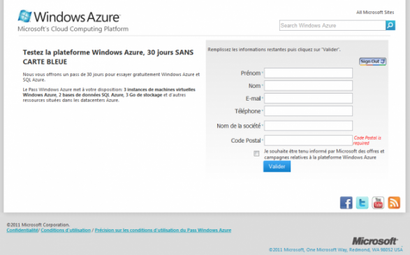The width and height of the screenshot is (410, 255).
Task: Open the Conditions d'utilisation link
Action: [66, 230]
